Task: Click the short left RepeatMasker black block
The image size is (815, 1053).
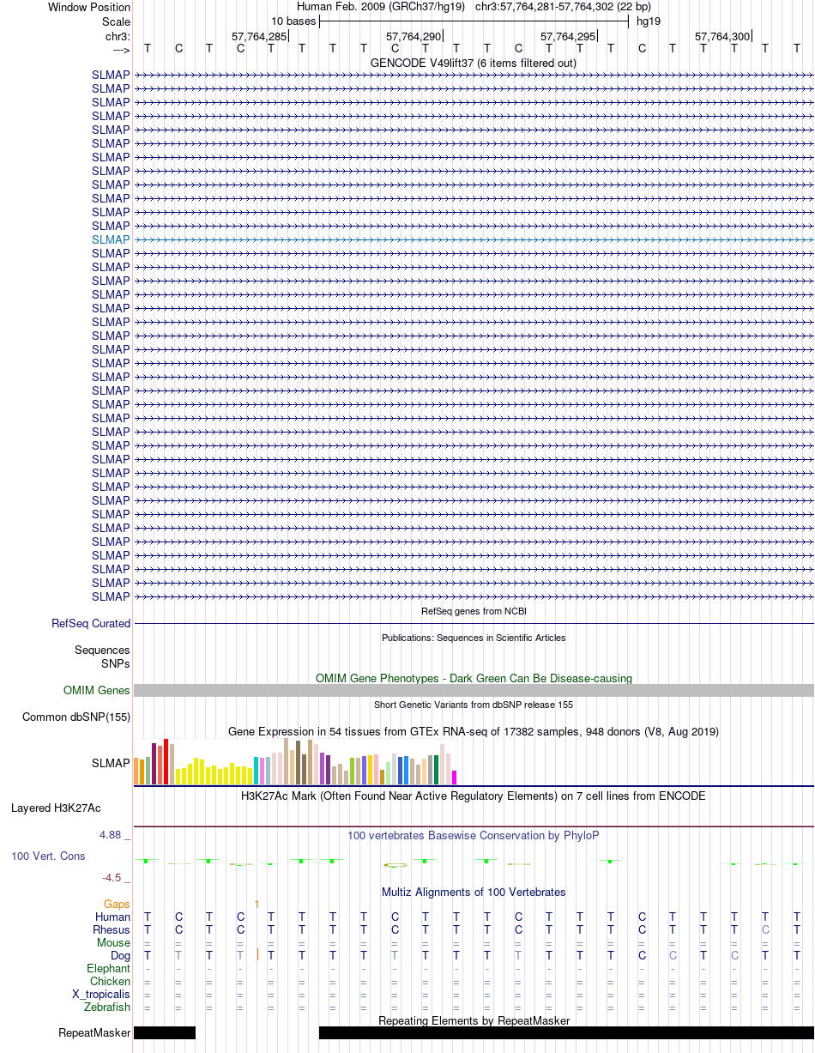Action: point(165,1033)
